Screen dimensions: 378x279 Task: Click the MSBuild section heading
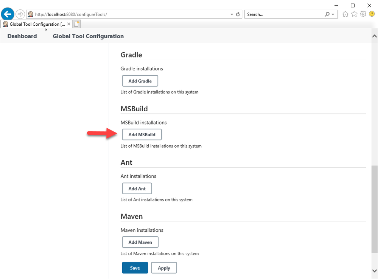click(x=134, y=109)
